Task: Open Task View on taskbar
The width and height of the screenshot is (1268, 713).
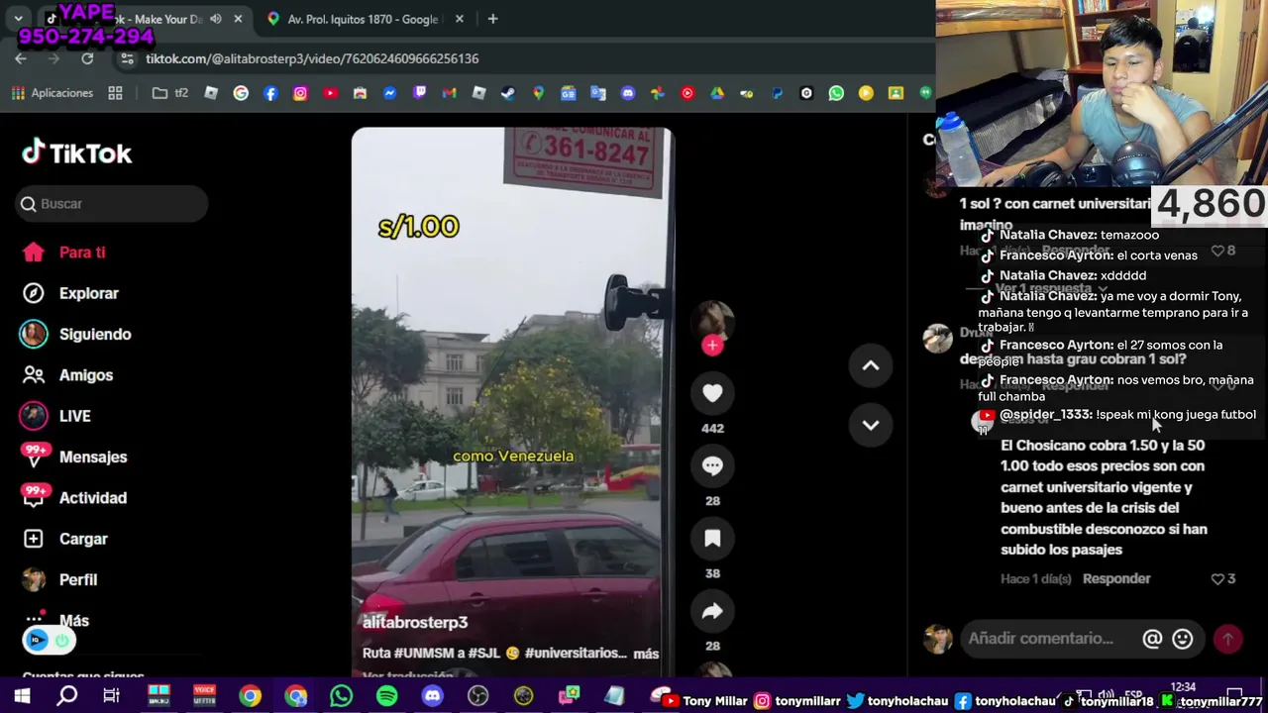Action: (x=112, y=696)
